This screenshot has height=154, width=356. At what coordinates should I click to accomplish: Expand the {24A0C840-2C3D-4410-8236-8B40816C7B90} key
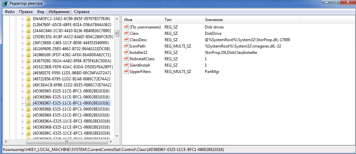point(23,31)
